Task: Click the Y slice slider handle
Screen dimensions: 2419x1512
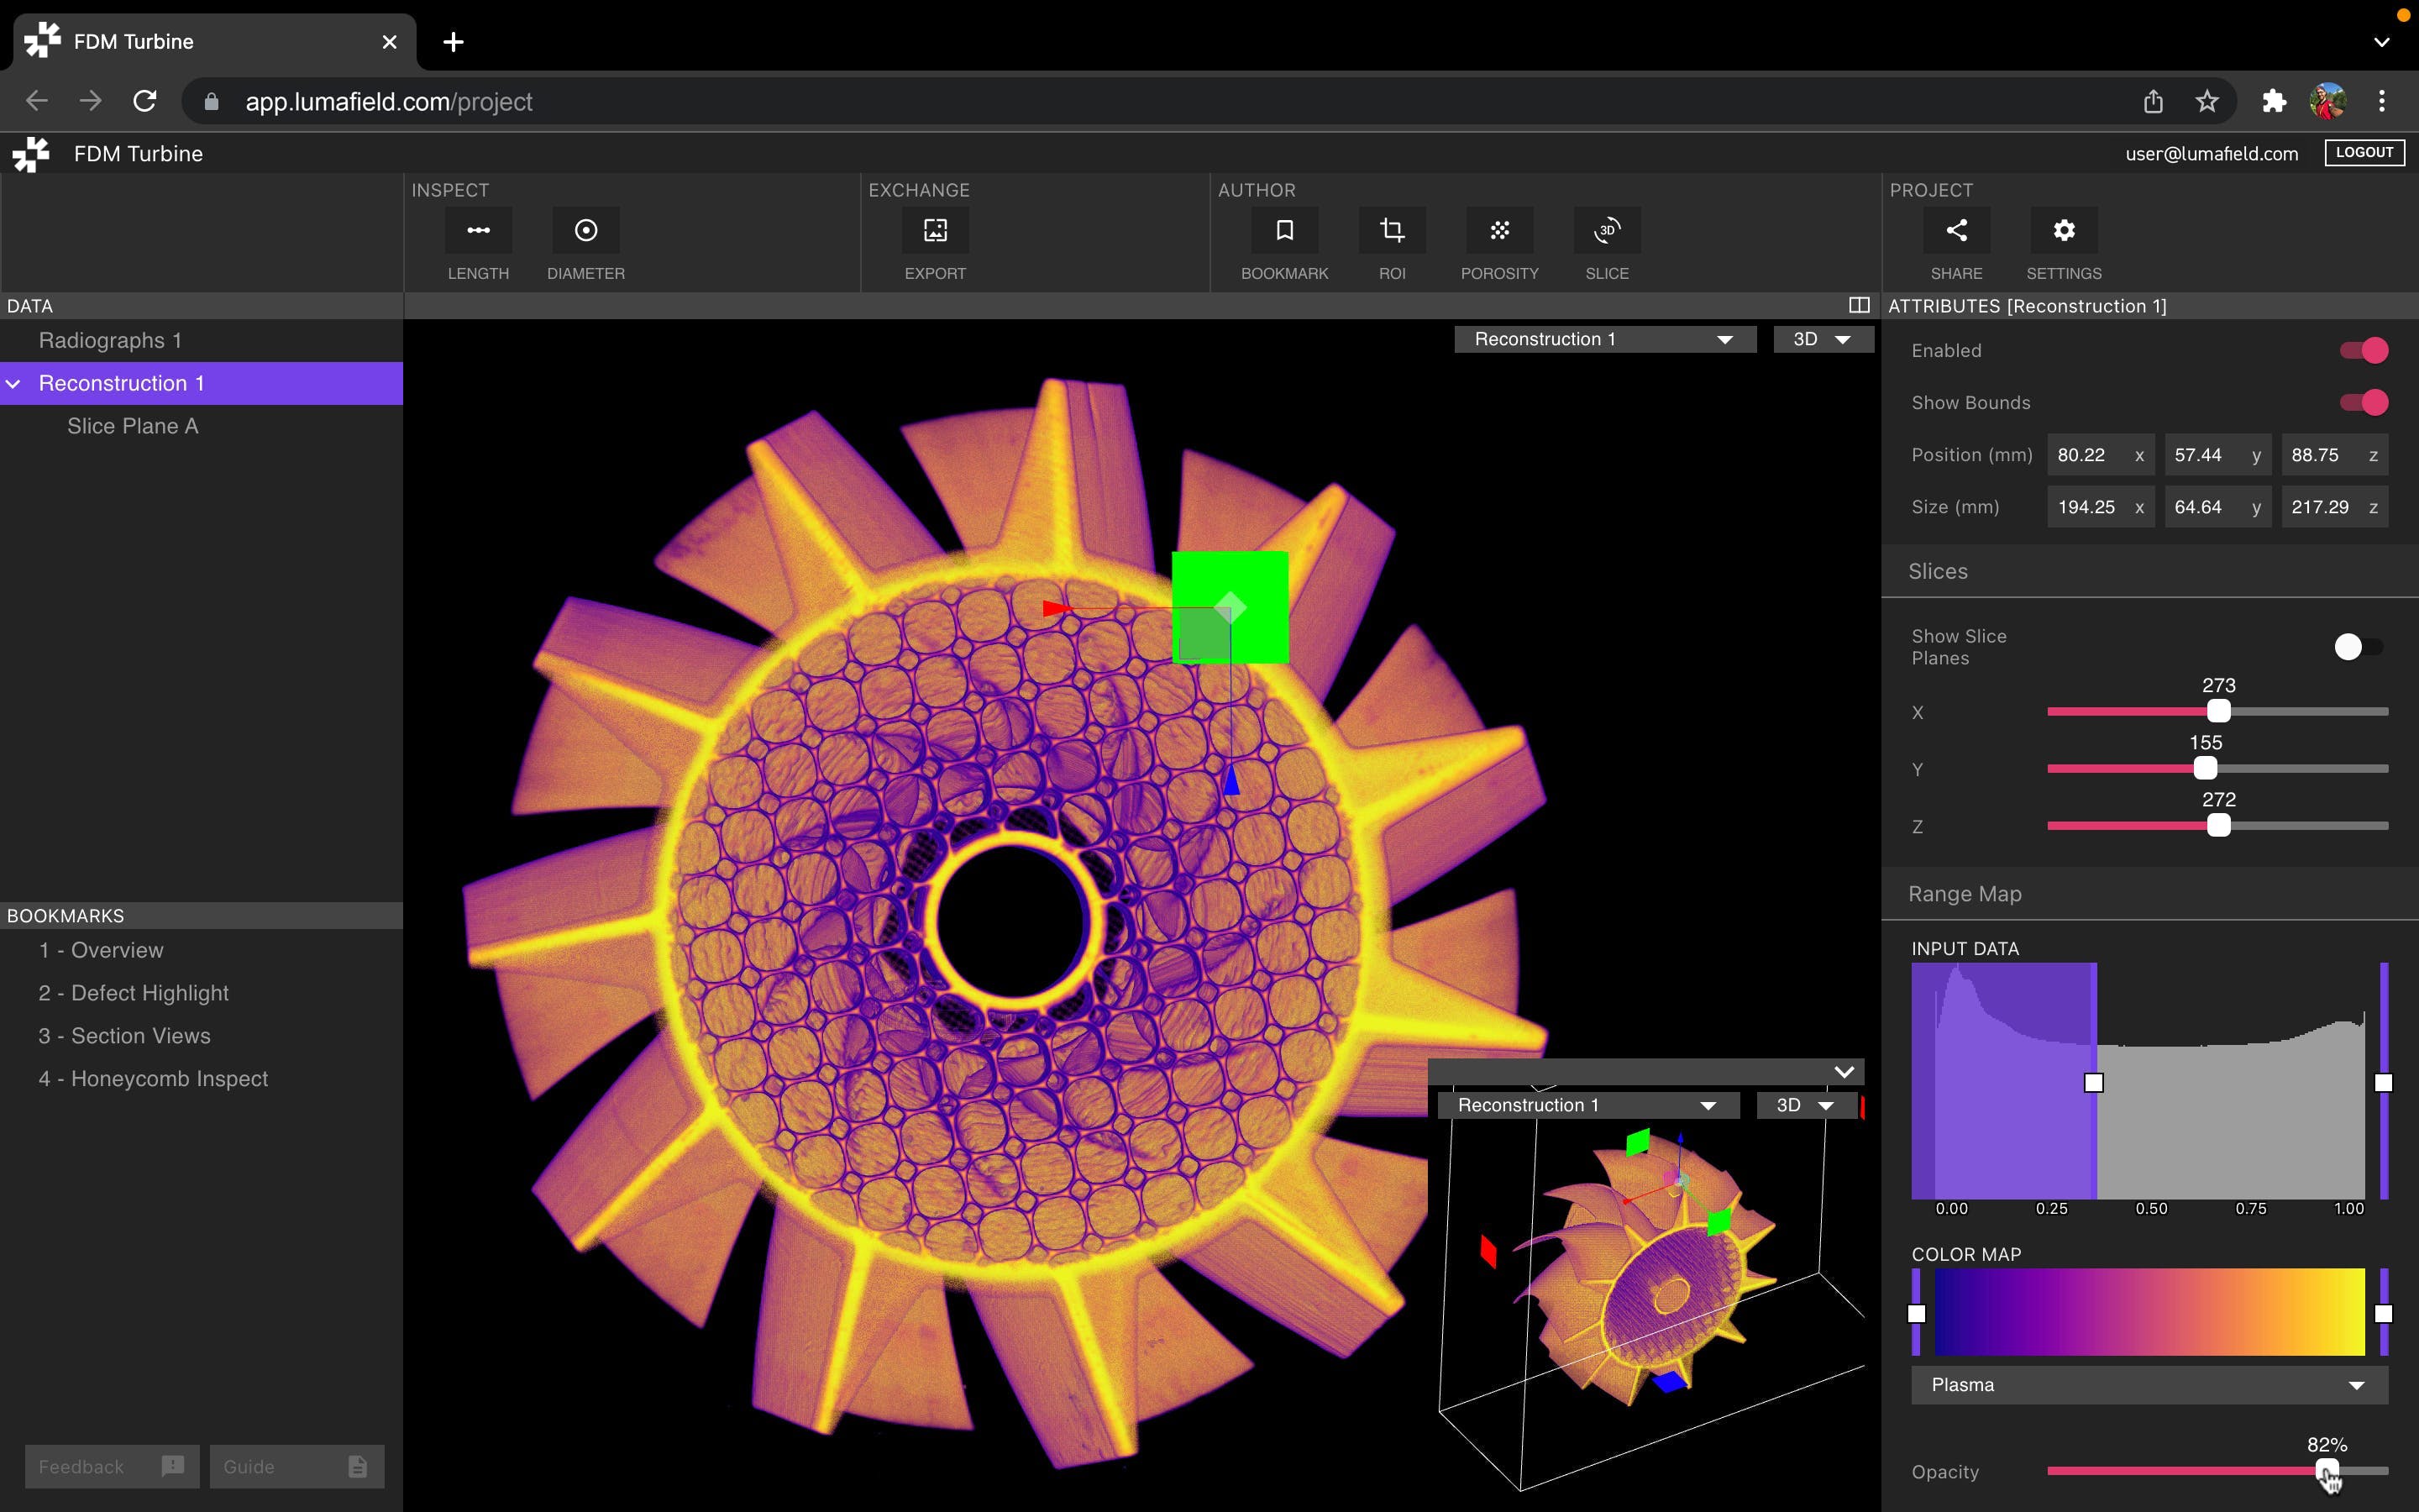Action: tap(2205, 768)
